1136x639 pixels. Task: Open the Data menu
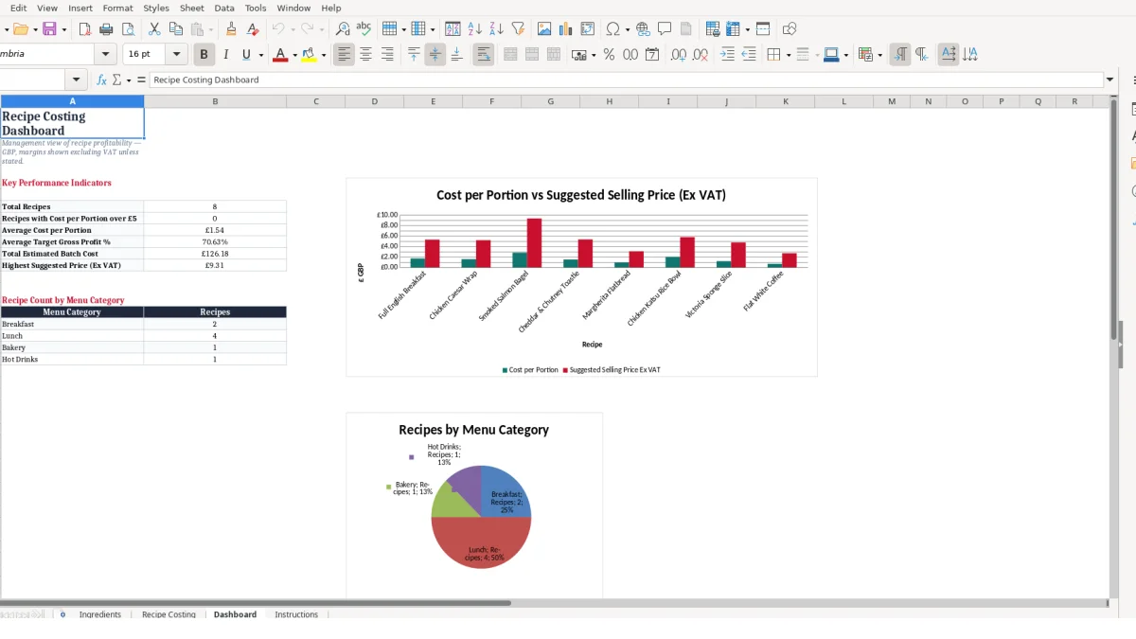[224, 8]
